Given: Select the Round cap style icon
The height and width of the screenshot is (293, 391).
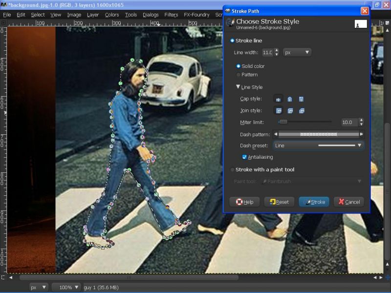Looking at the screenshot, I should click(x=290, y=99).
